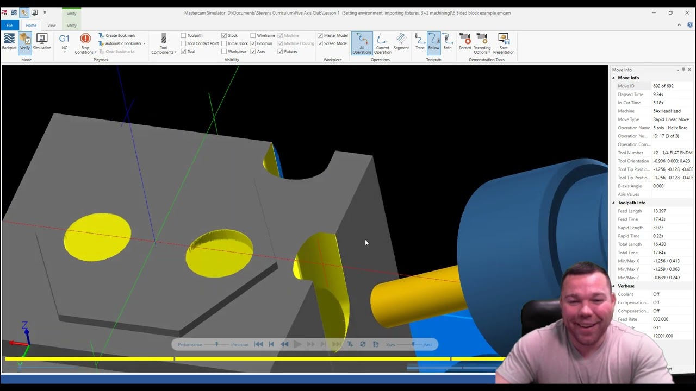Turn on the Wireframe checkbox
This screenshot has width=696, height=391.
[253, 35]
